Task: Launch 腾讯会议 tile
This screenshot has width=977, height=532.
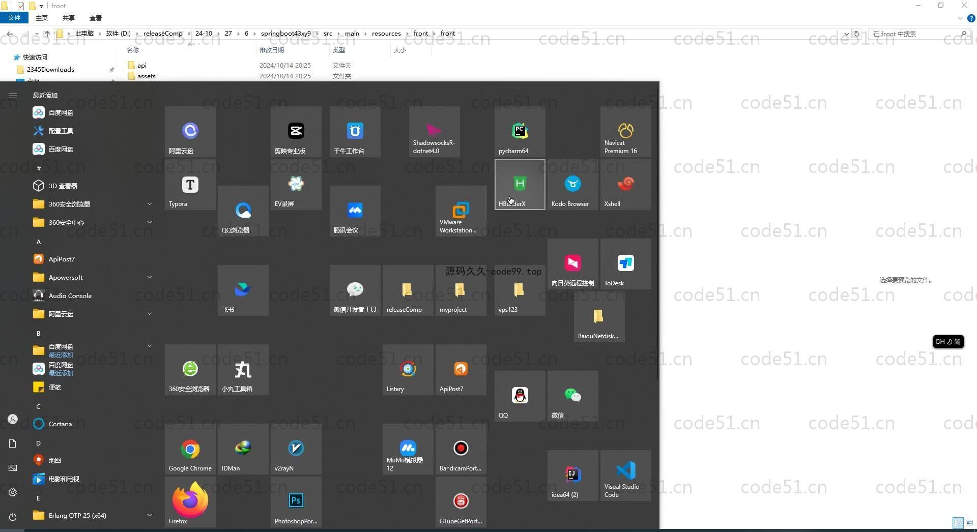Action: pos(355,211)
